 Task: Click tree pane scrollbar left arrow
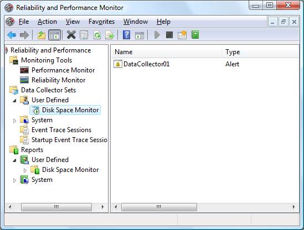(10, 207)
